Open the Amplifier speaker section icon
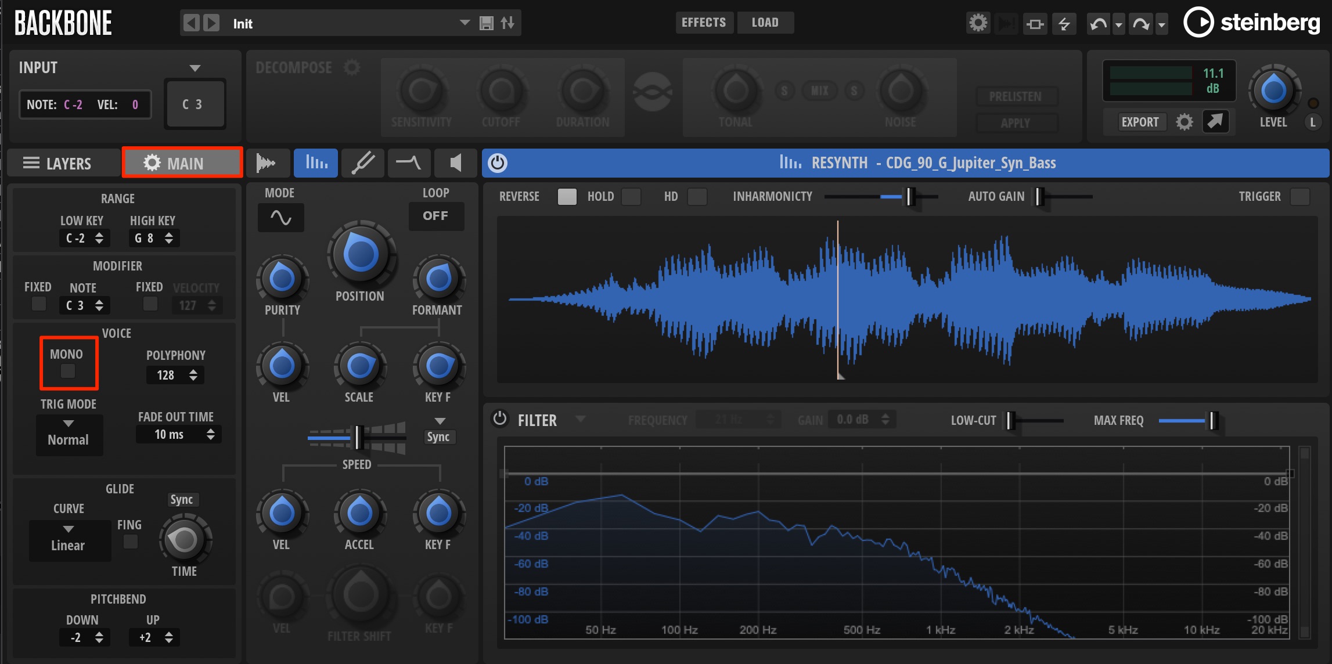The height and width of the screenshot is (664, 1332). coord(456,163)
